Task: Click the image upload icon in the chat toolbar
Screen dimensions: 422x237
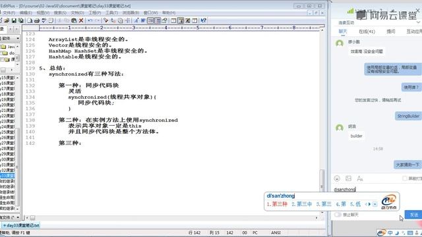Action: pyautogui.click(x=348, y=178)
